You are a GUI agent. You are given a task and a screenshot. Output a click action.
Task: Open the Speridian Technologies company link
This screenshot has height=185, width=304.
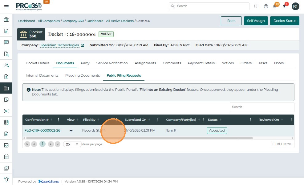pos(60,45)
